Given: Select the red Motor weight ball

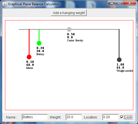Looking at the screenshot, I should [29, 57].
